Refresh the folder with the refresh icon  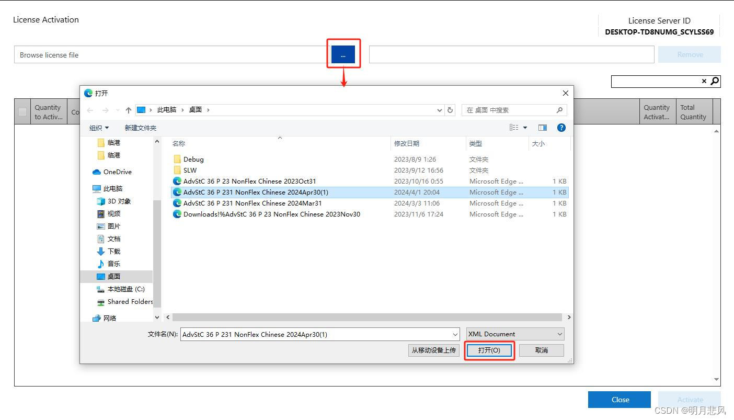(x=451, y=110)
